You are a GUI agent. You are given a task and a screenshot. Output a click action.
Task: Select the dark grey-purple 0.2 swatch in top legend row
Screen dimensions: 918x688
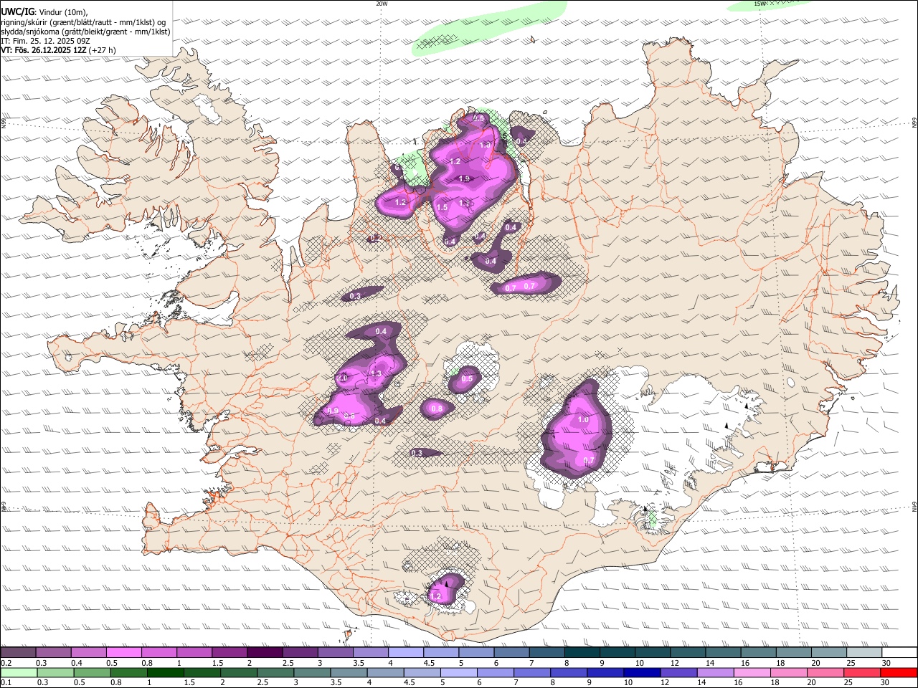click(18, 652)
